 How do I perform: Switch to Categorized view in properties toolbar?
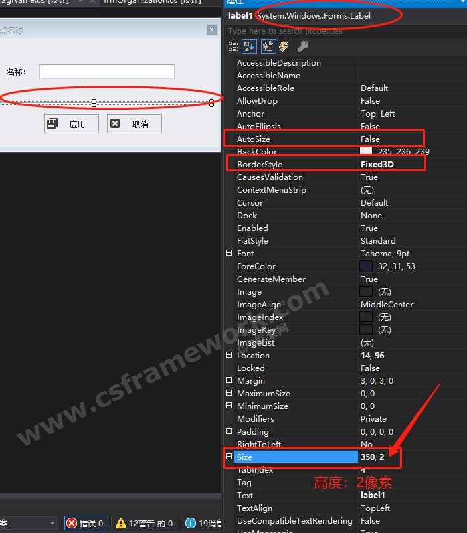233,46
